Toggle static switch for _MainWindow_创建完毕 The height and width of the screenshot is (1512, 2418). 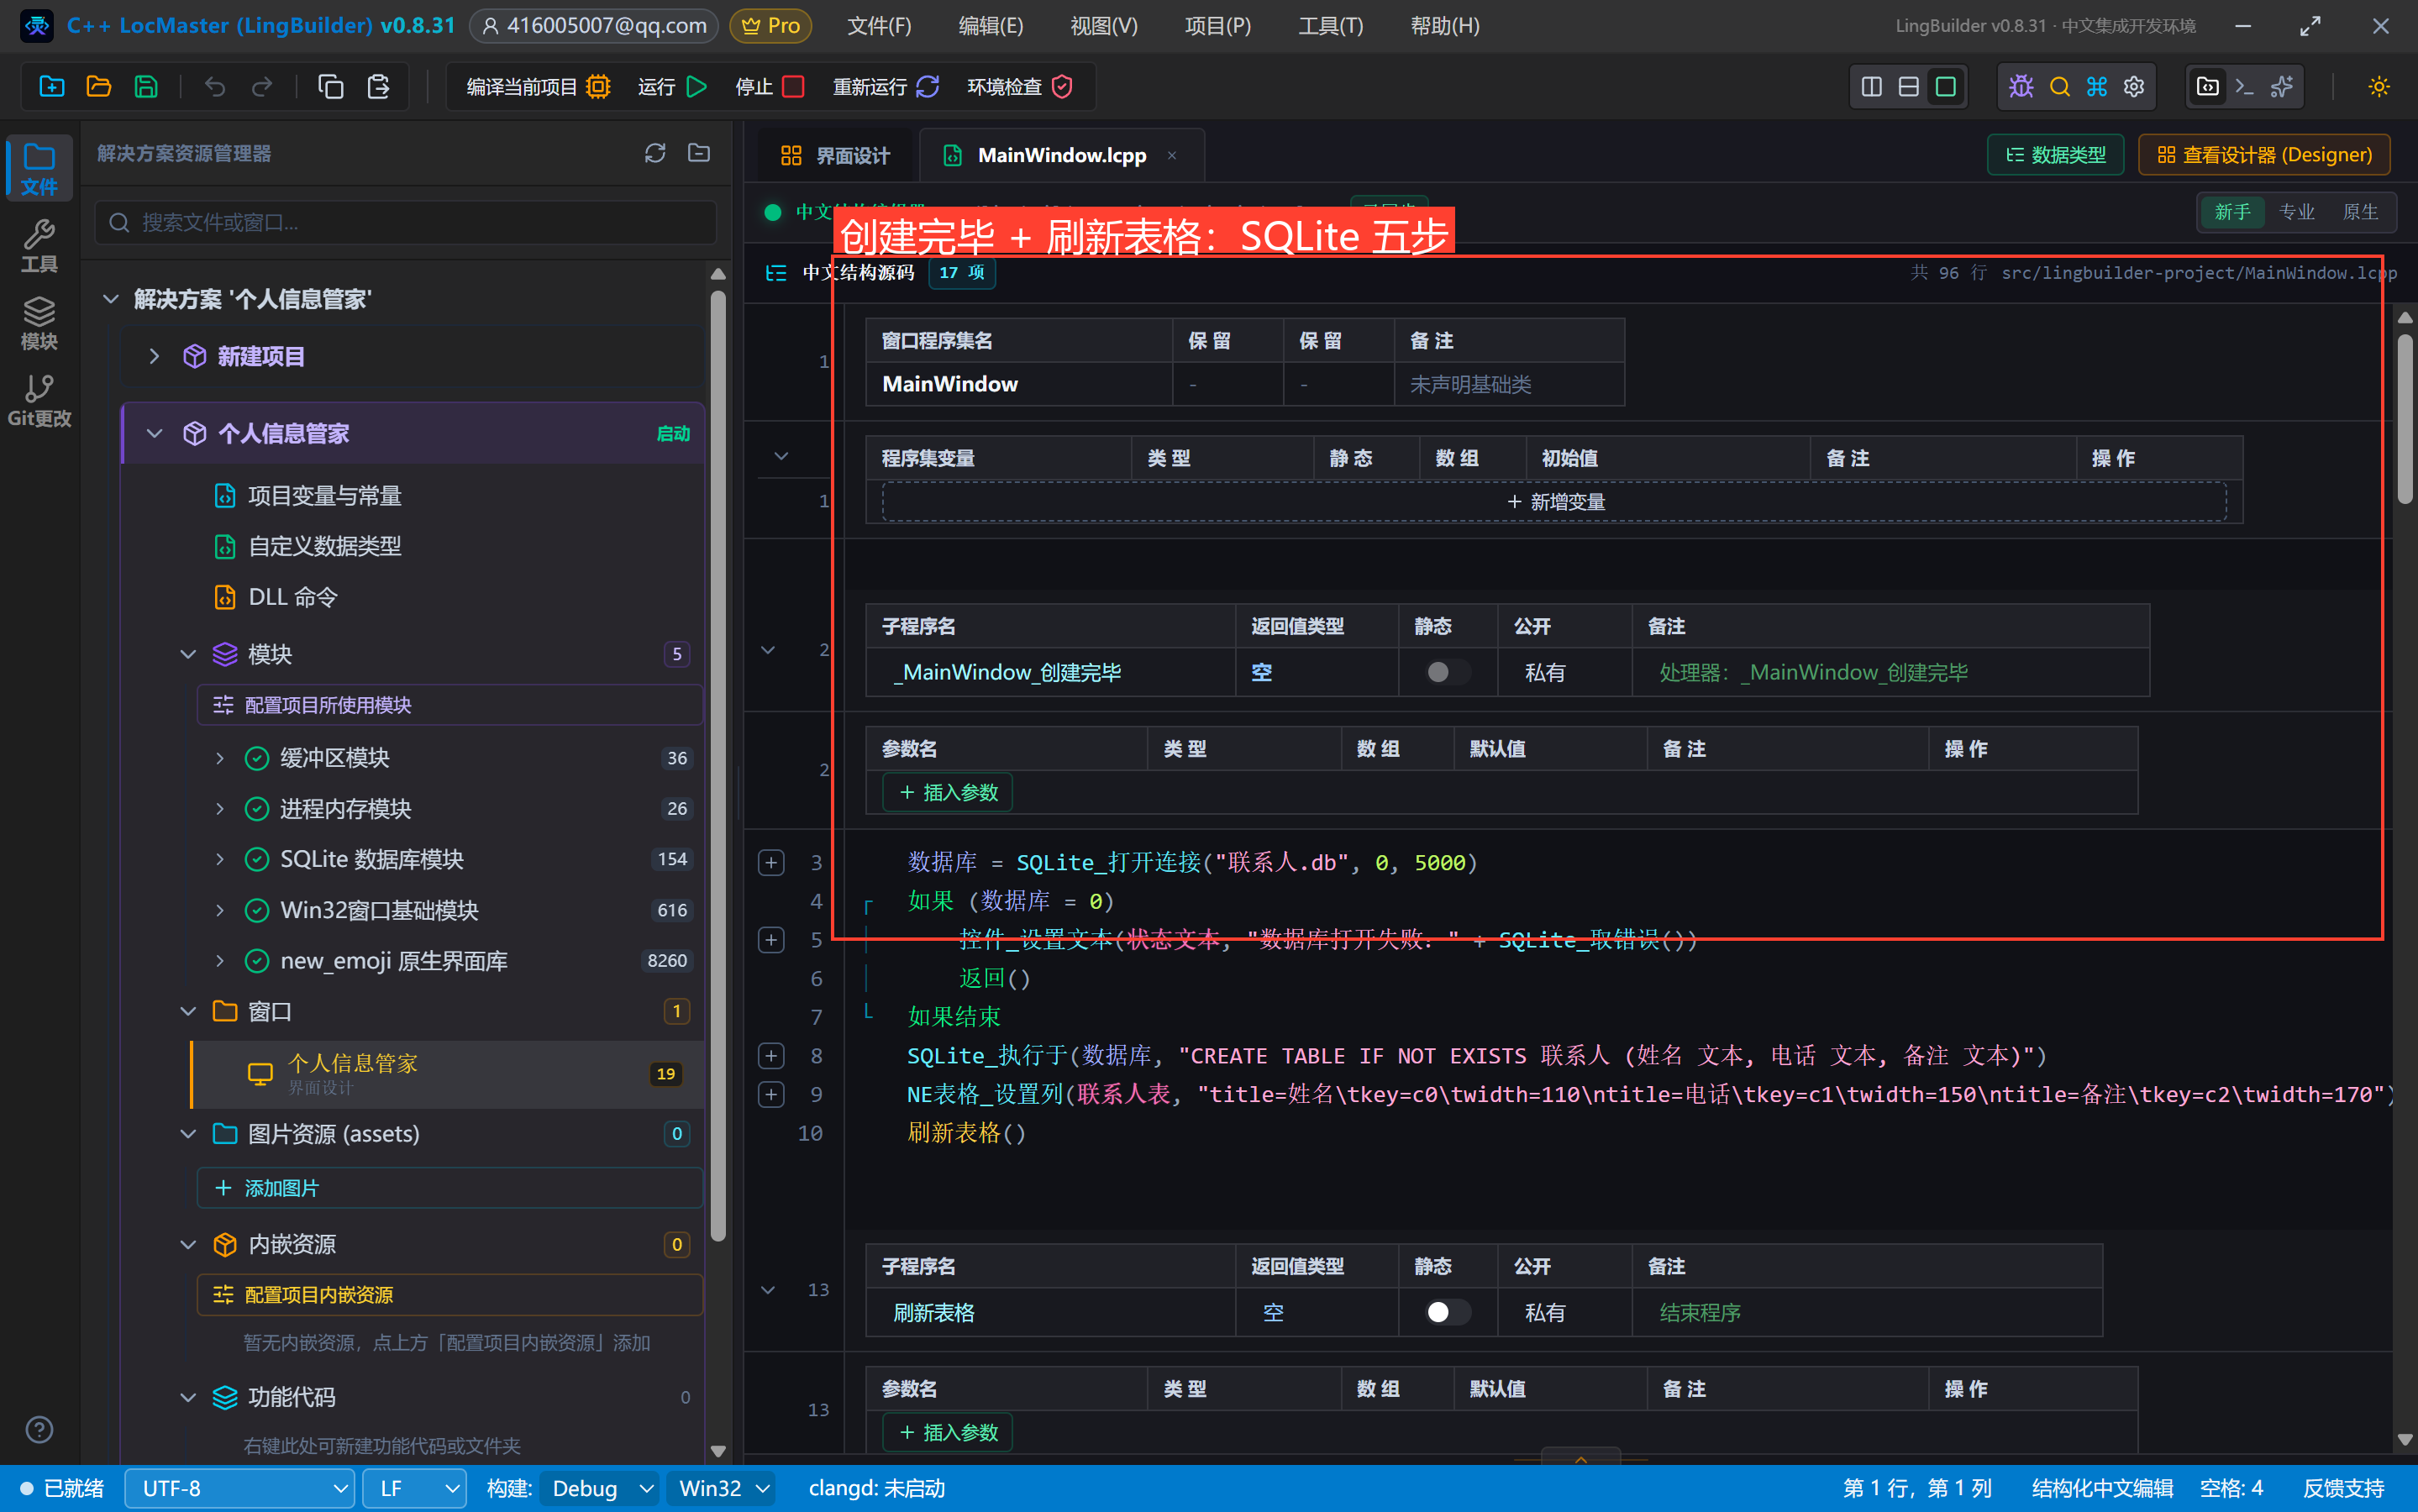[x=1447, y=672]
